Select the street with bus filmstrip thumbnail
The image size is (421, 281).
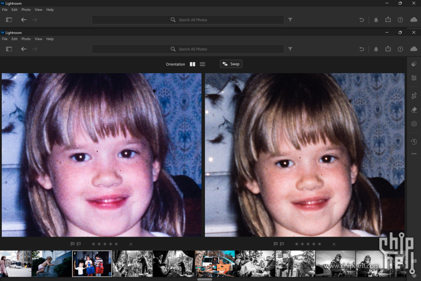(x=15, y=264)
